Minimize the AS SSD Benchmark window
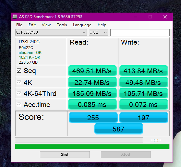The height and width of the screenshot is (167, 181). 136,17
